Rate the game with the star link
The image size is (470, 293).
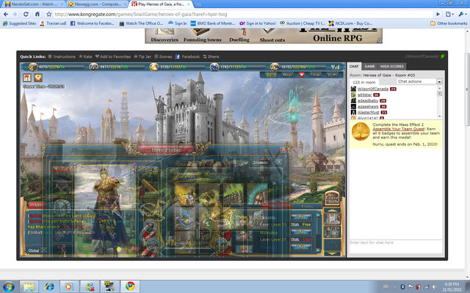pos(85,56)
